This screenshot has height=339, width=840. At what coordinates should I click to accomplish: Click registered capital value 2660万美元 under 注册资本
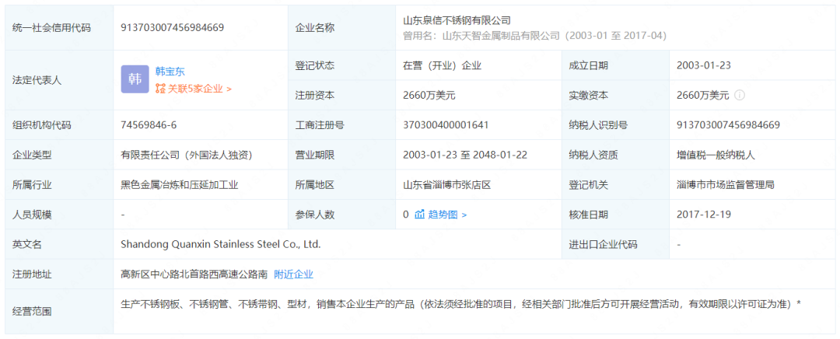click(429, 96)
